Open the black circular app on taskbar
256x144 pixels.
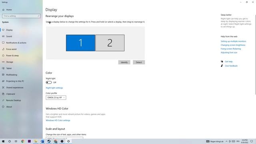coord(62,141)
